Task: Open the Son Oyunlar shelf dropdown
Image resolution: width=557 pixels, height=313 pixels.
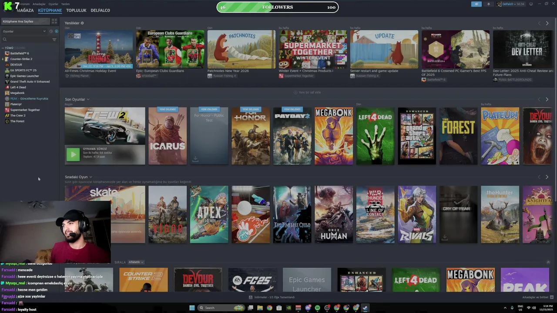Action: coord(77,100)
